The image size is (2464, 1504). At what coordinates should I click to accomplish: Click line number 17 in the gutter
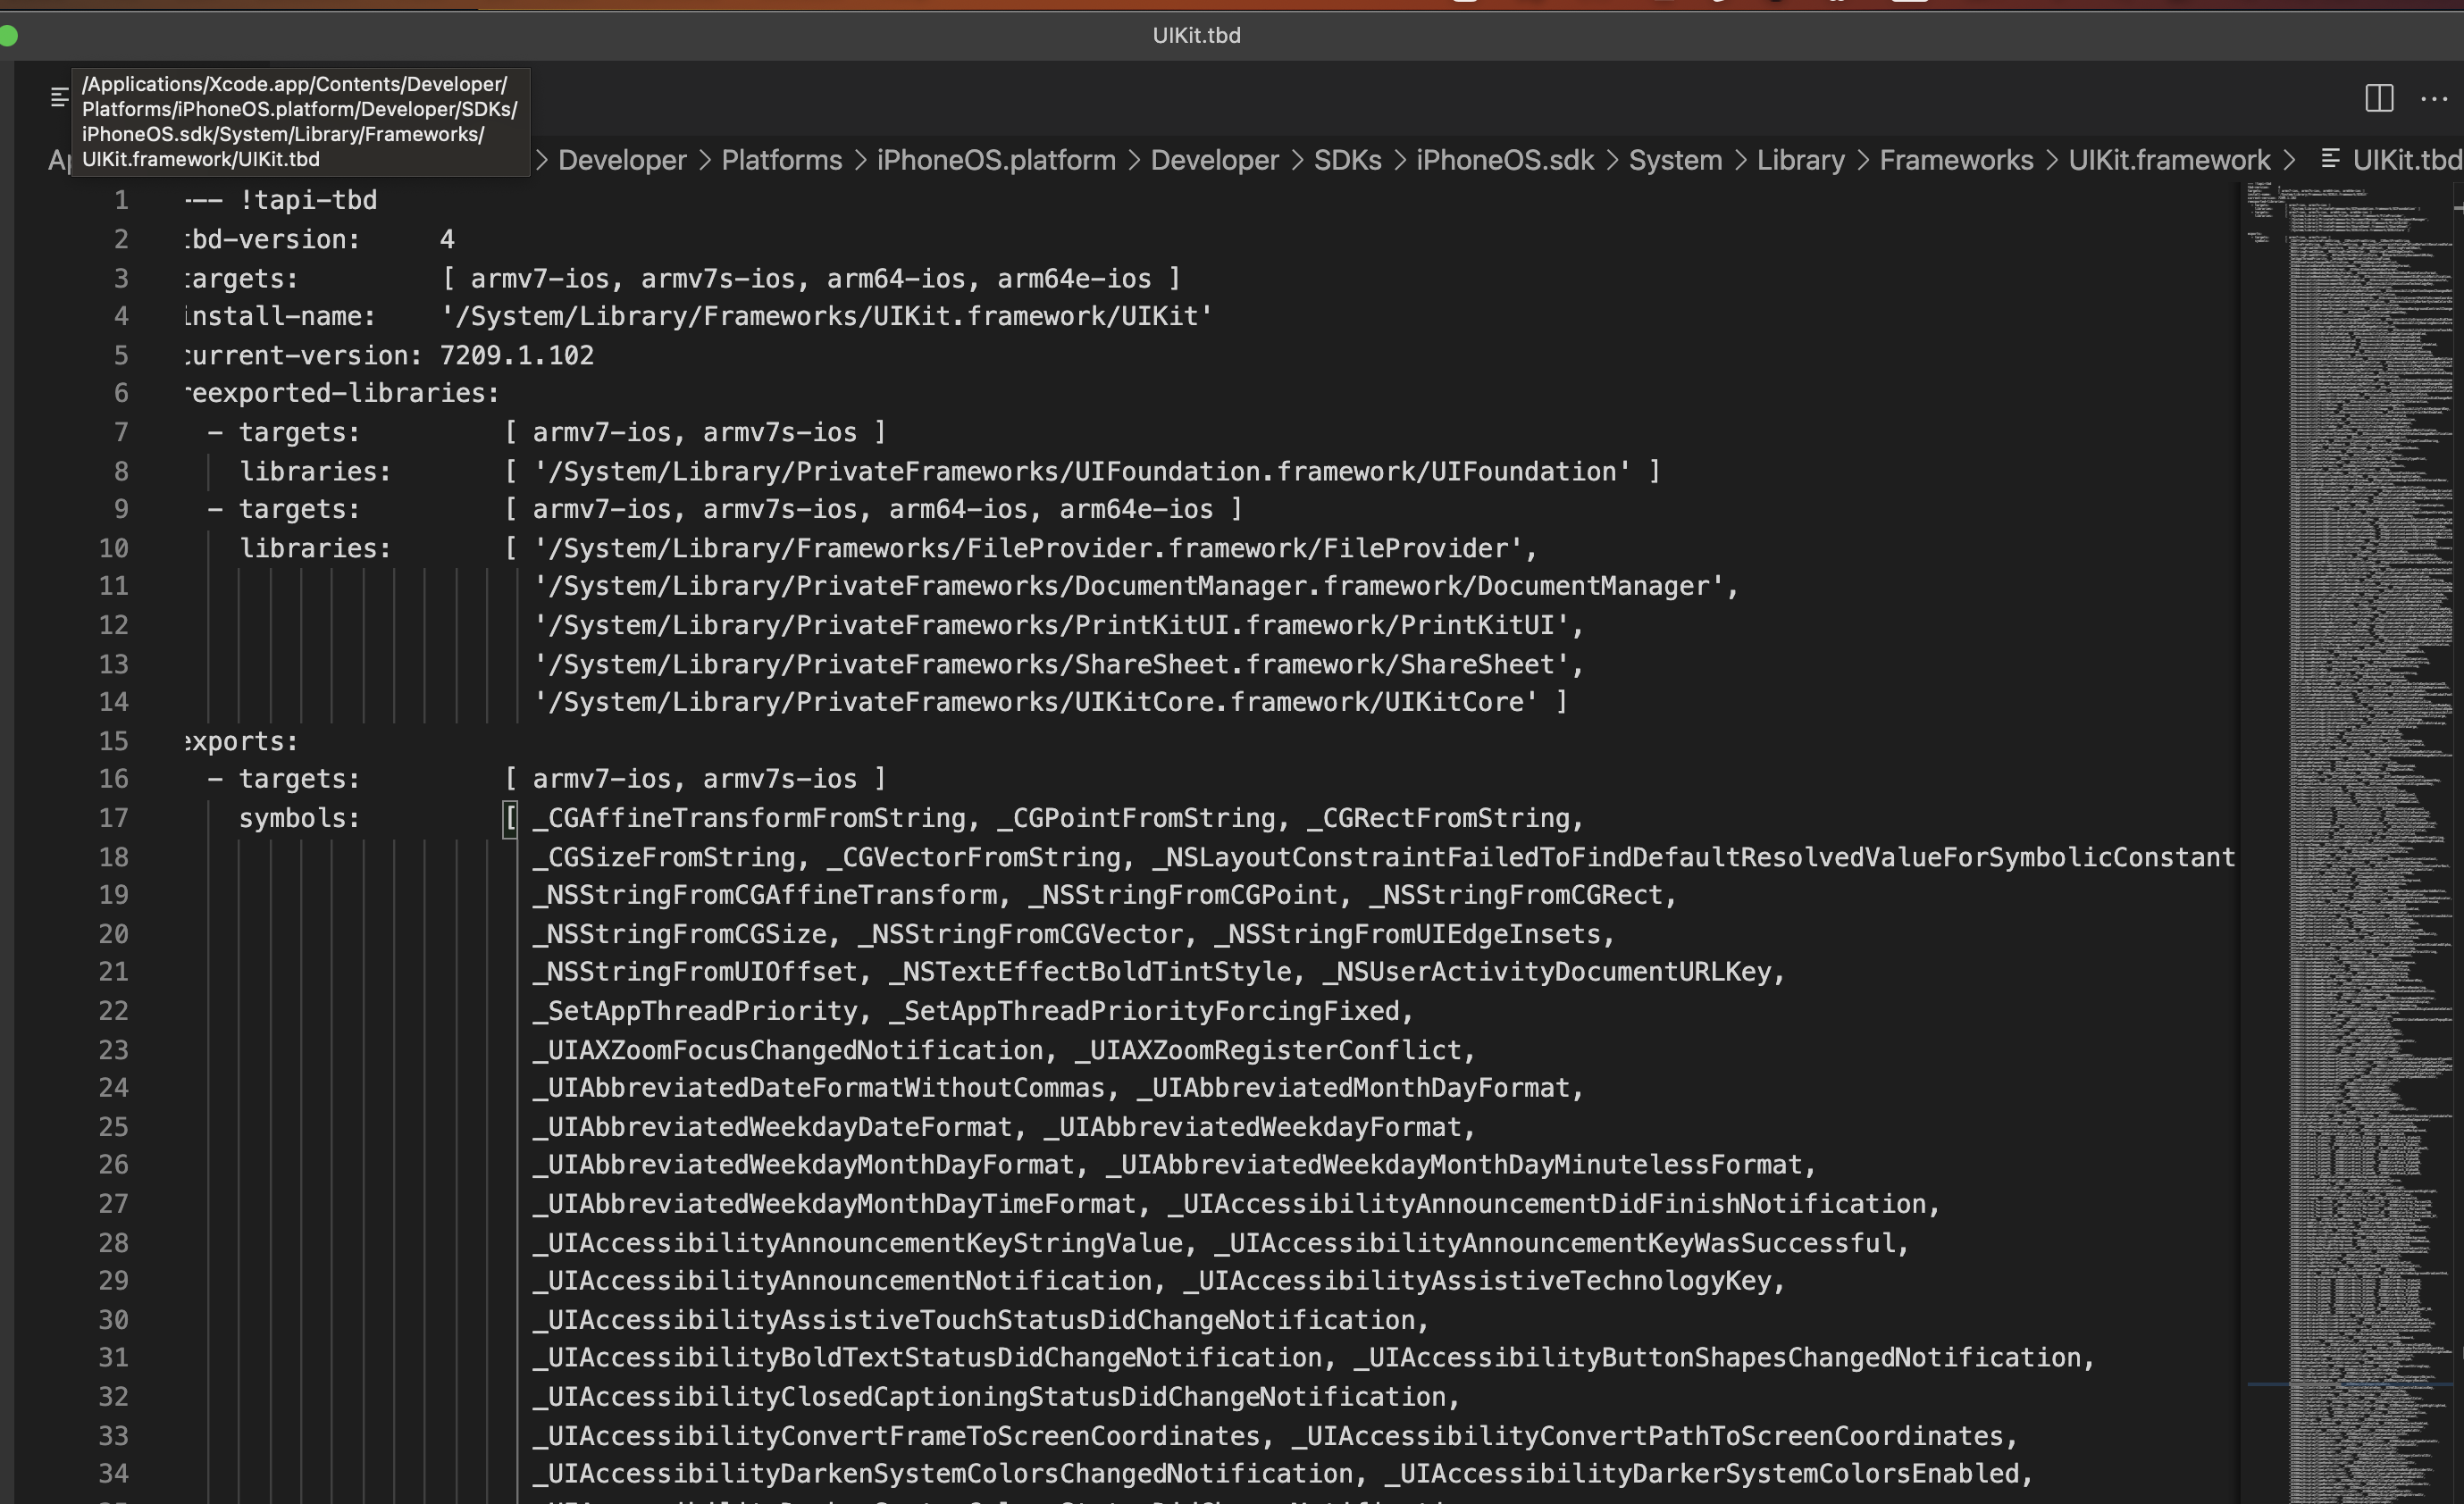[113, 818]
